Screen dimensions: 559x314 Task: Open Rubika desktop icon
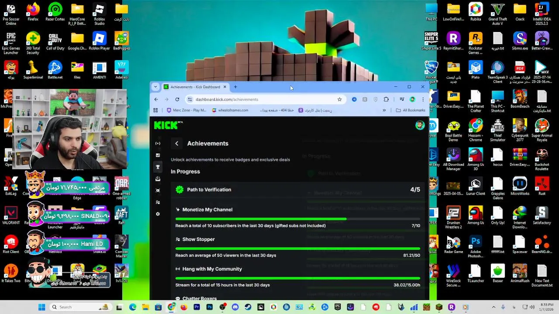pos(476,12)
